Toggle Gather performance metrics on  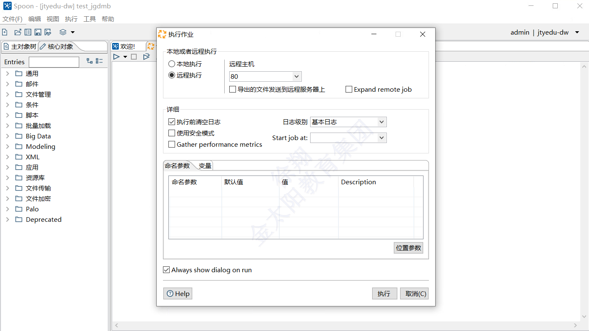(172, 144)
